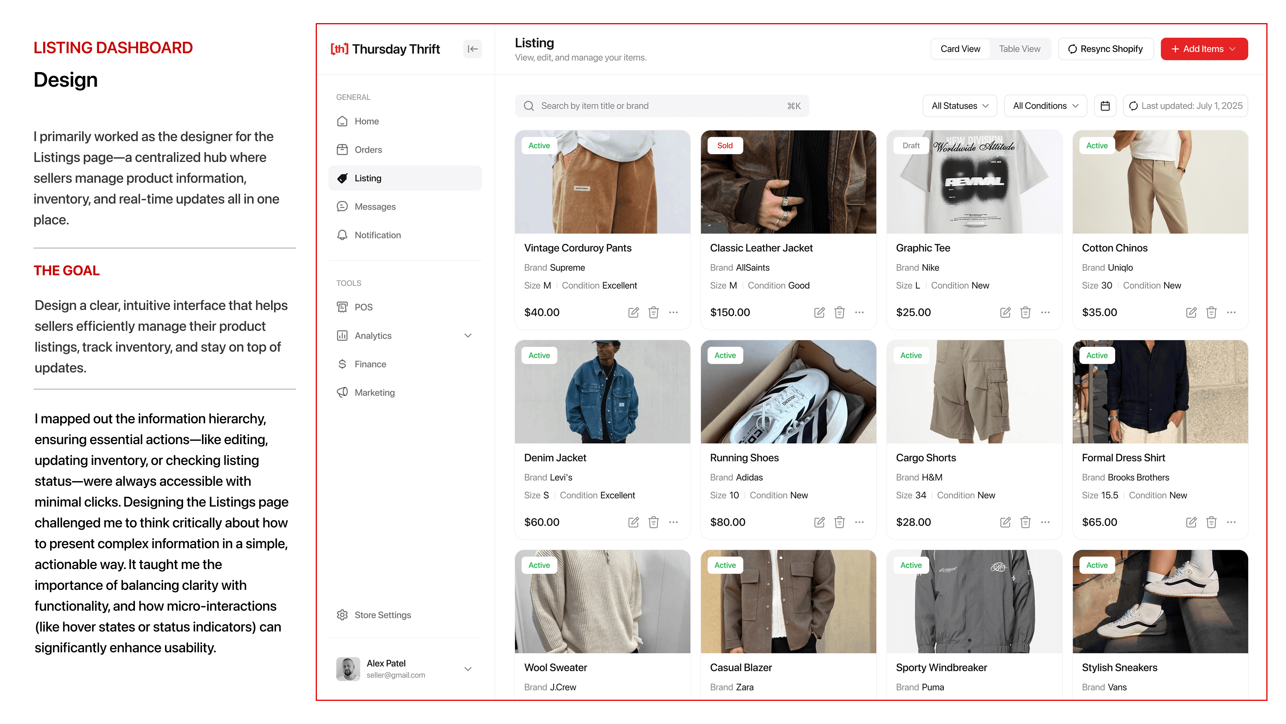The width and height of the screenshot is (1286, 724).
Task: Click edit icon on Cotton Chinos card
Action: pos(1191,313)
